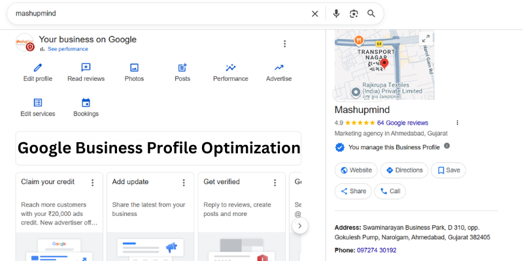Click the orange restaurant marker on map
Viewport: 523px width, 261px height.
(359, 40)
